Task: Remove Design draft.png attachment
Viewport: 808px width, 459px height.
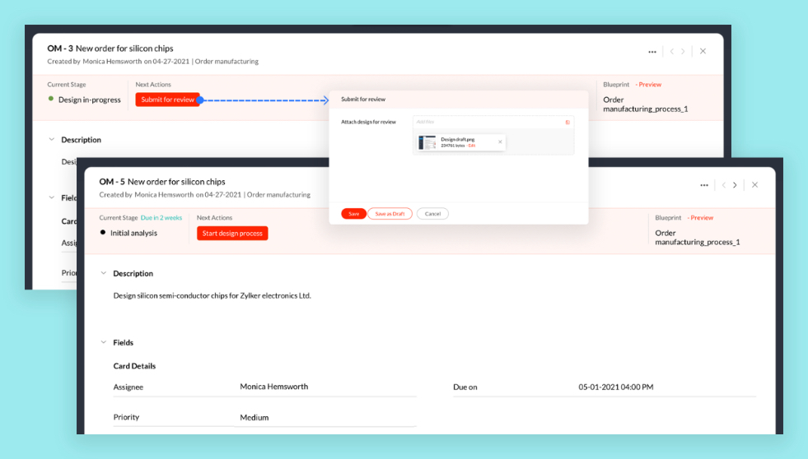Action: point(500,142)
